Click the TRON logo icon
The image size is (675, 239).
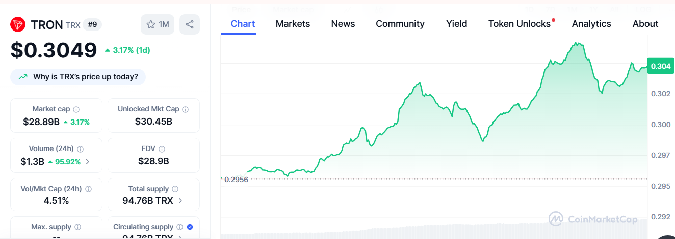[x=18, y=24]
